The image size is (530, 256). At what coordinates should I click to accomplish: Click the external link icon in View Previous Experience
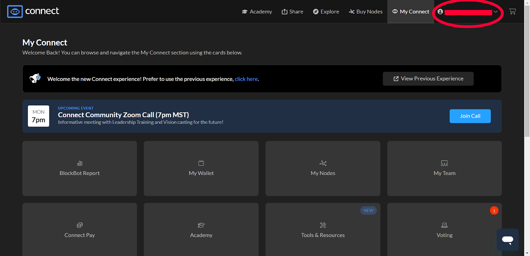pyautogui.click(x=396, y=79)
